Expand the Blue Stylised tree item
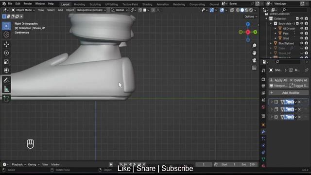 click(x=271, y=43)
